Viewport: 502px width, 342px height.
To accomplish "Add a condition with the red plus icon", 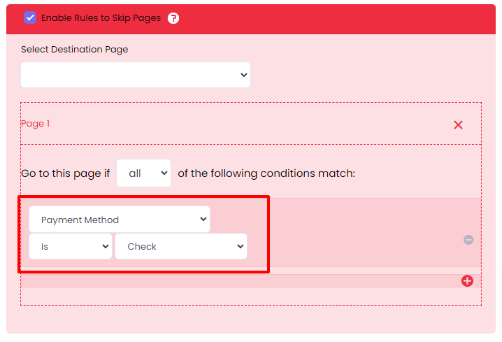I will (467, 280).
